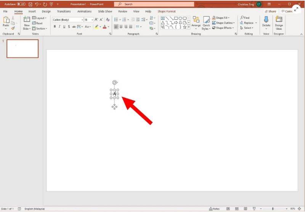The height and width of the screenshot is (212, 305).
Task: Select the Star shape in gallery
Action: 185,27
